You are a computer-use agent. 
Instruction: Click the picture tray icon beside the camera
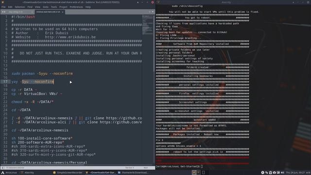278,173
